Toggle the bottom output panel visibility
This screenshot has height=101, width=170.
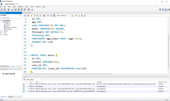pyautogui.click(x=166, y=10)
